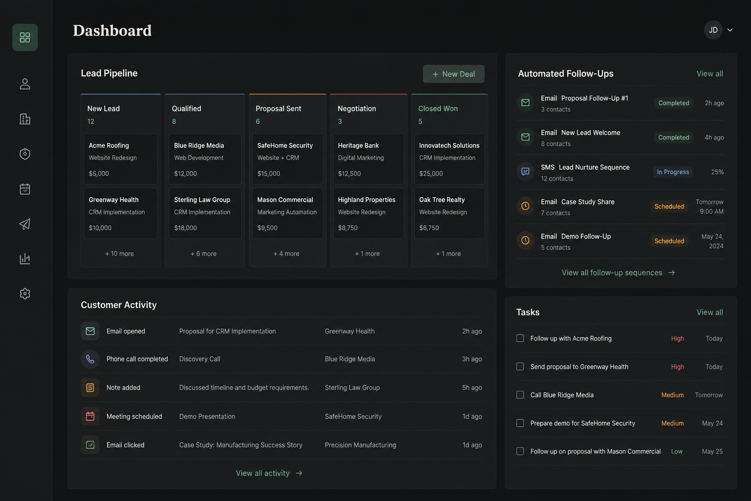Click the Email clicked checkmark icon
The width and height of the screenshot is (751, 501).
[90, 445]
